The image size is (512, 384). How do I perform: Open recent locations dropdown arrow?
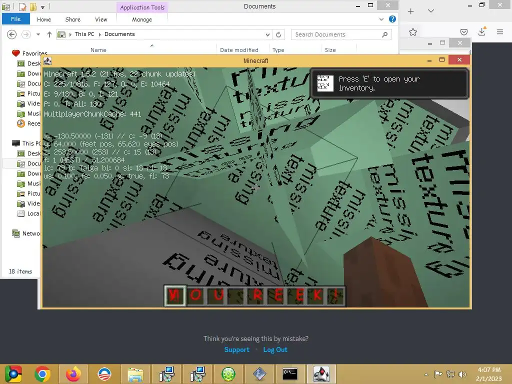(38, 34)
